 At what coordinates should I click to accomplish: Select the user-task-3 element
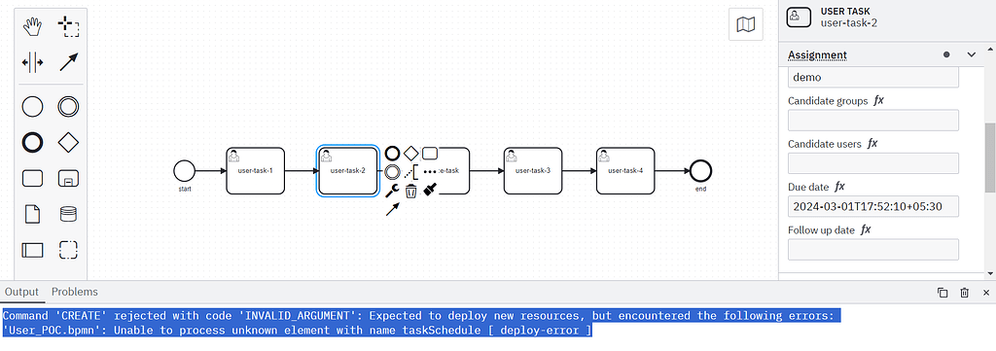(533, 171)
